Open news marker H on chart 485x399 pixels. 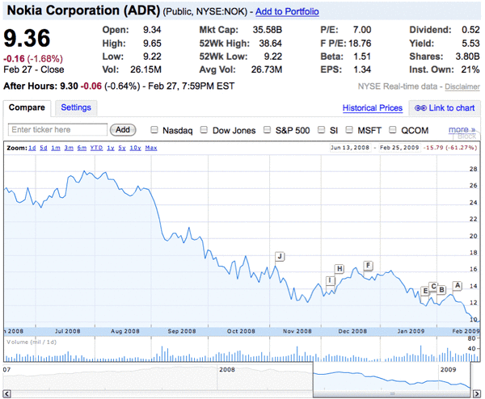339,269
